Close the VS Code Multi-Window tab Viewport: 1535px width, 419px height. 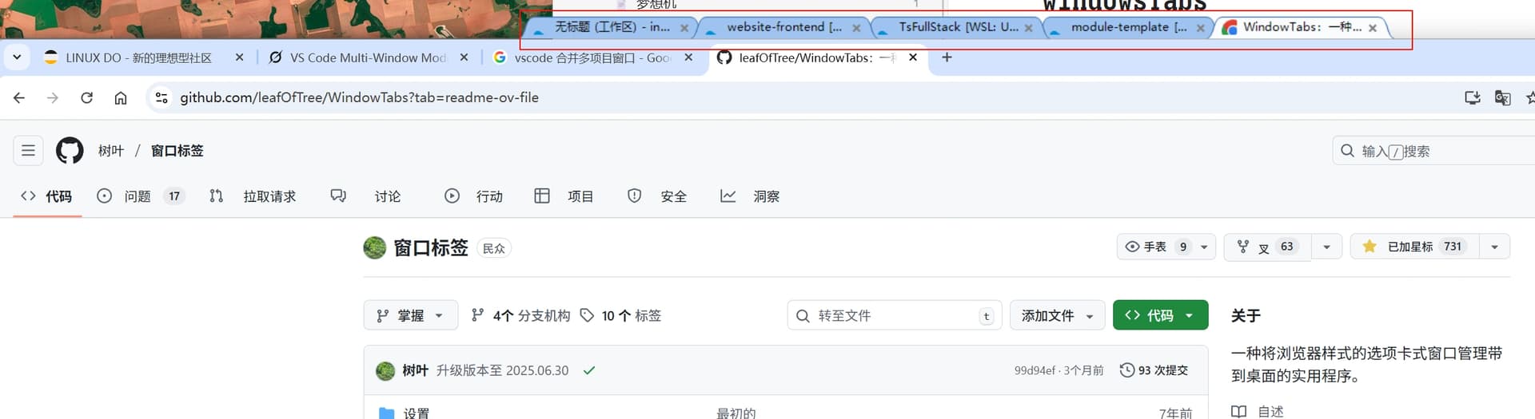coord(464,57)
